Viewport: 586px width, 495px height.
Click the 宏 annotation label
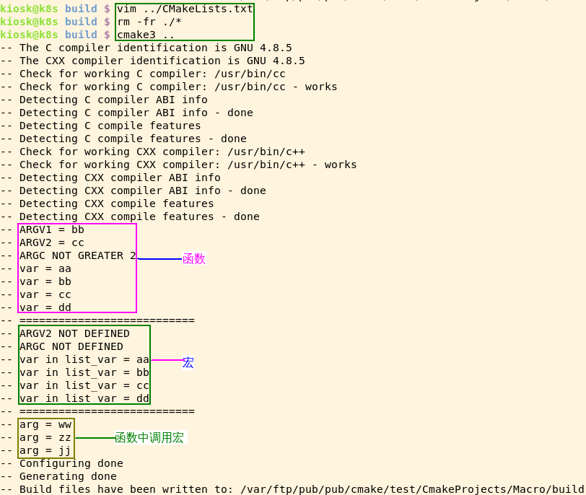click(x=188, y=362)
